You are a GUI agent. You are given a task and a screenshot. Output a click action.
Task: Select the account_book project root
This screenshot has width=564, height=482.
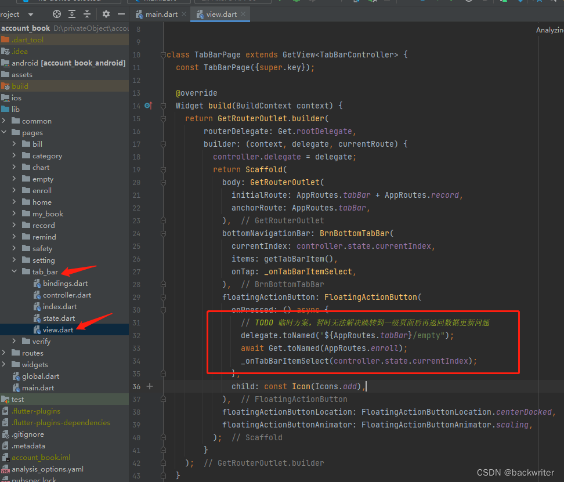(x=64, y=28)
